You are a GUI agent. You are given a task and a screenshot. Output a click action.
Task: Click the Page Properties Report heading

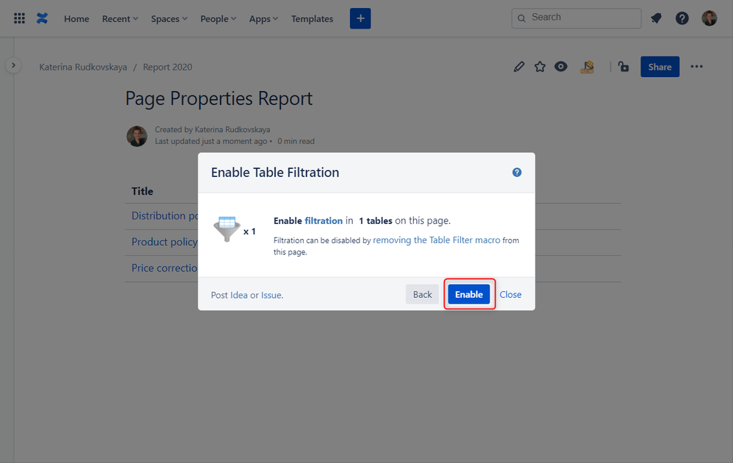click(219, 98)
